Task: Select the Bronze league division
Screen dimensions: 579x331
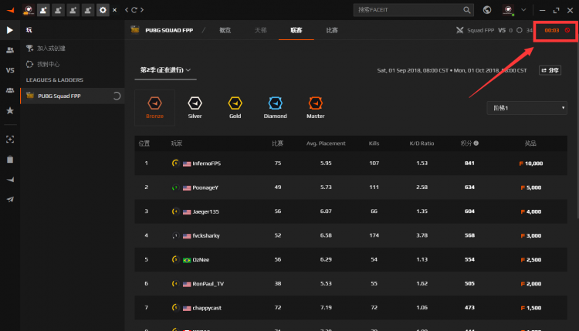Action: pos(154,108)
